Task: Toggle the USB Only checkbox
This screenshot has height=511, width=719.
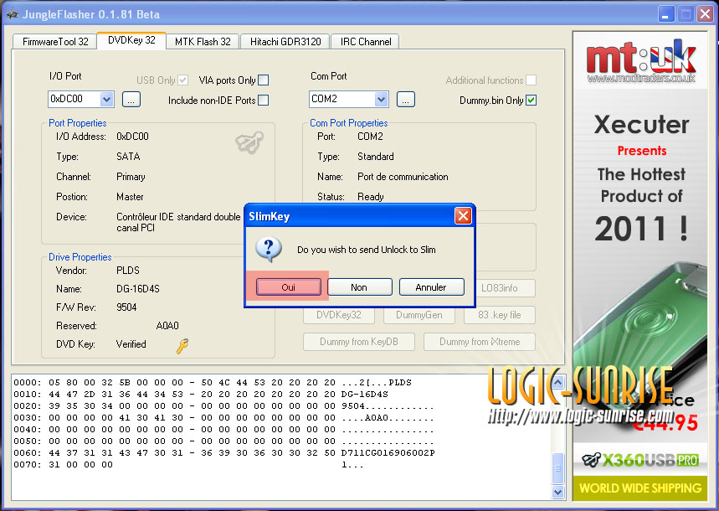Action: pyautogui.click(x=183, y=80)
